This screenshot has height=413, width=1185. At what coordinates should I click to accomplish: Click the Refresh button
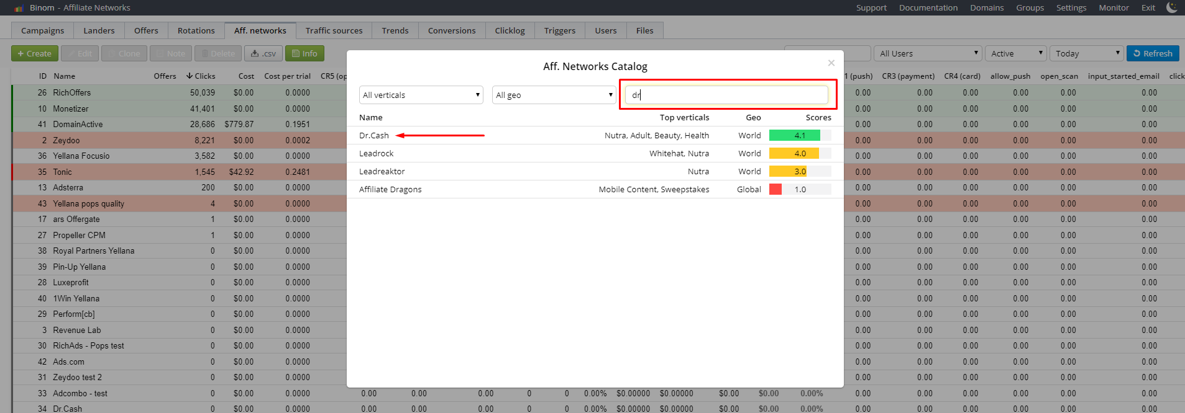pyautogui.click(x=1153, y=53)
